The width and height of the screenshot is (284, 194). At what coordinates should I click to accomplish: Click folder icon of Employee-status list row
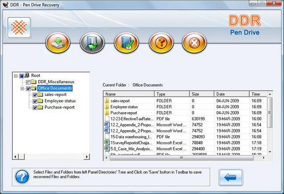(x=107, y=107)
